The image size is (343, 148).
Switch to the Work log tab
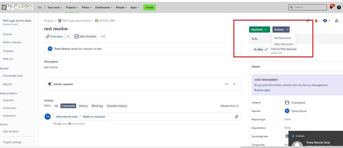pos(97,106)
